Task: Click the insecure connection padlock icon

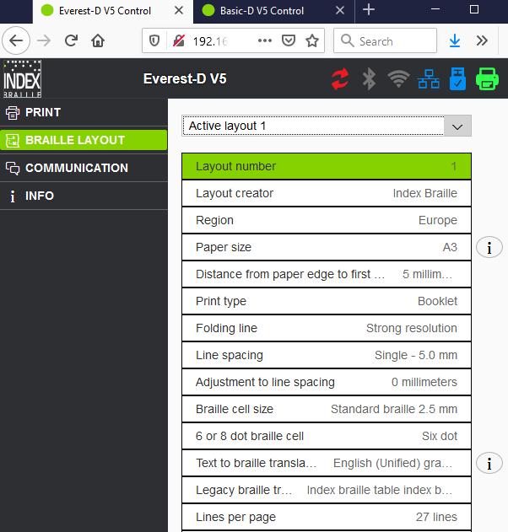Action: click(179, 41)
